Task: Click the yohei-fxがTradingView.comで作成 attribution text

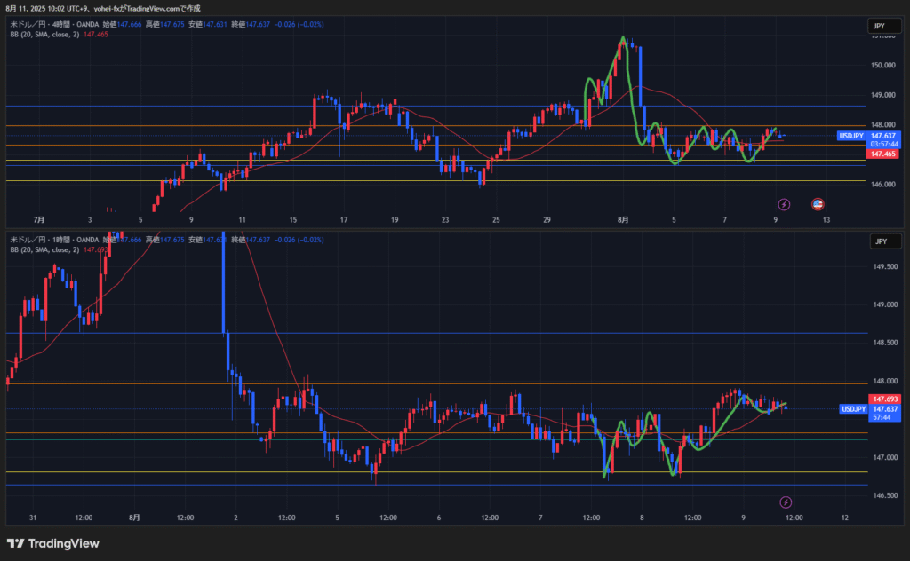Action: pos(147,9)
